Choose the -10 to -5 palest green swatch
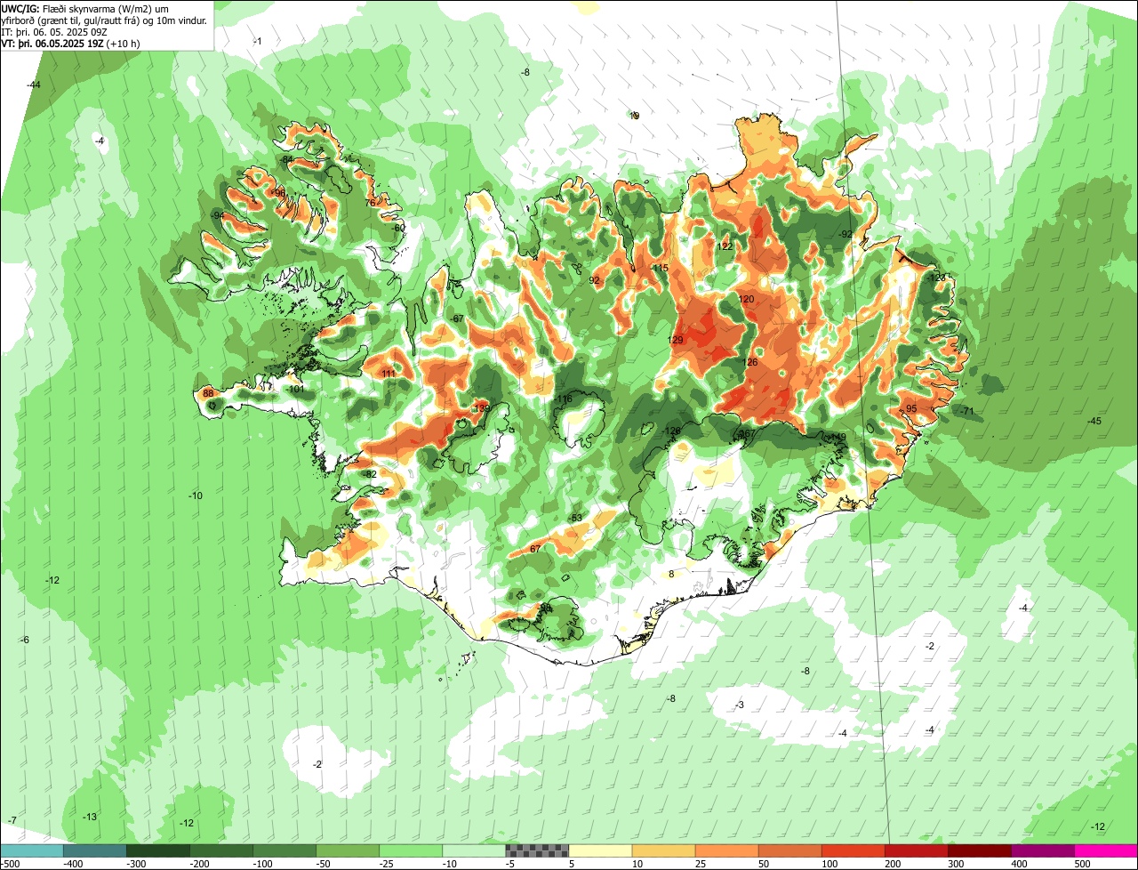 pos(474,851)
